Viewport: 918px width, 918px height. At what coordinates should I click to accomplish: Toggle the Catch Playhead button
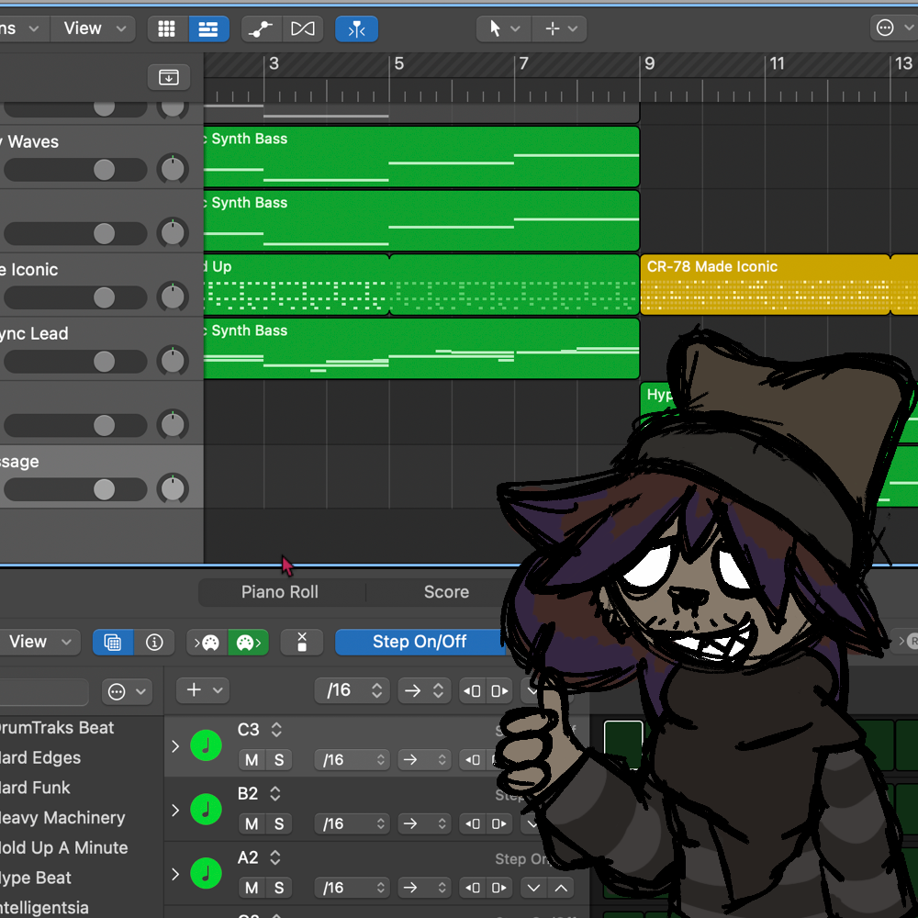tap(356, 28)
